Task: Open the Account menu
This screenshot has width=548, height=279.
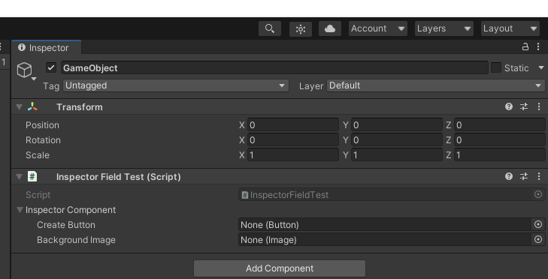Action: [378, 28]
